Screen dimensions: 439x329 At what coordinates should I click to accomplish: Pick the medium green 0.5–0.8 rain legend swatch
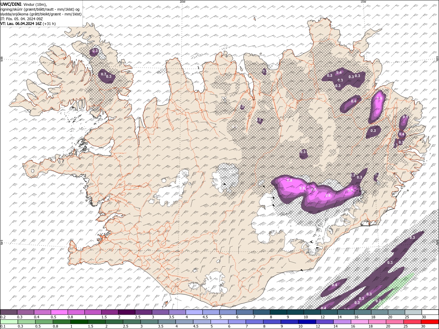pos(44,321)
